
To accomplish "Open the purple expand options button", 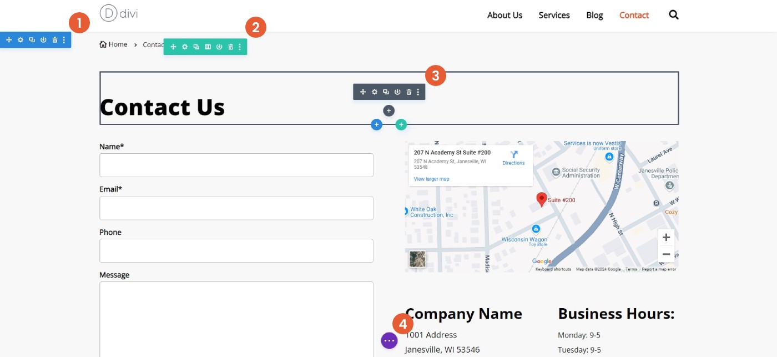I will pos(389,340).
